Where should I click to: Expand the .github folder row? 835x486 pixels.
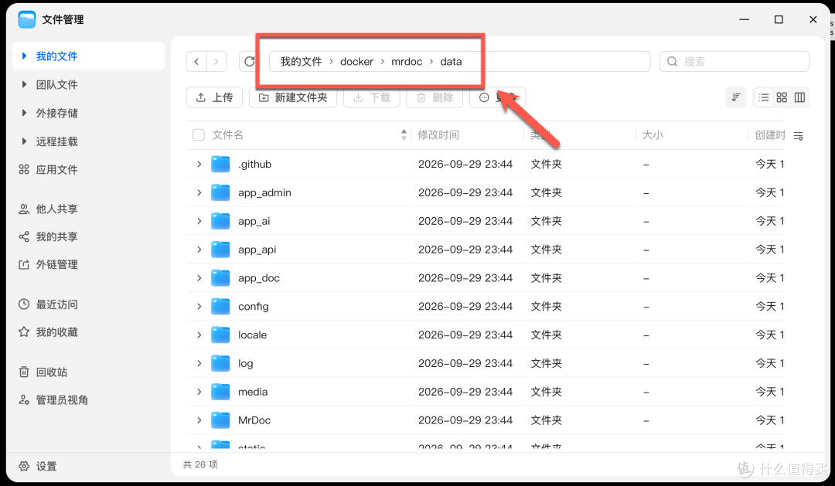199,164
